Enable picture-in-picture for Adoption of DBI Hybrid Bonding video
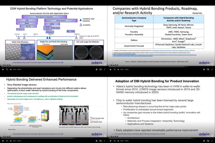Screen dimensions: 215x143 (208, 141)
